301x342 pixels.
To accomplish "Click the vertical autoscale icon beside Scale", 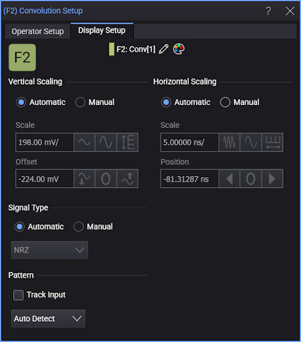I will [128, 142].
